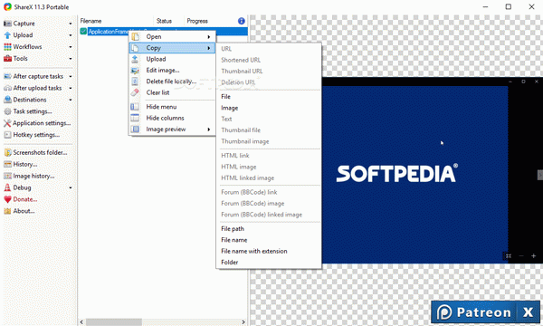The width and height of the screenshot is (543, 326).
Task: Copy File name from the submenu
Action: coord(269,240)
